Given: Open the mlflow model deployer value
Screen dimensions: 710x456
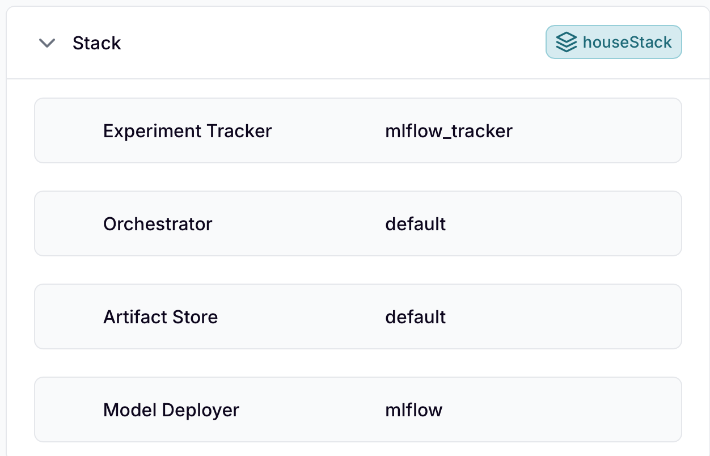Looking at the screenshot, I should (414, 410).
